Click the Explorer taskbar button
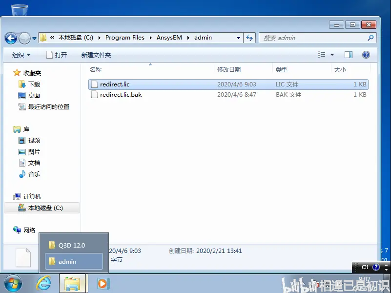 click(x=72, y=284)
